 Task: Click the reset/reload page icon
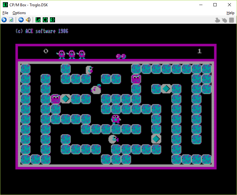point(11,20)
